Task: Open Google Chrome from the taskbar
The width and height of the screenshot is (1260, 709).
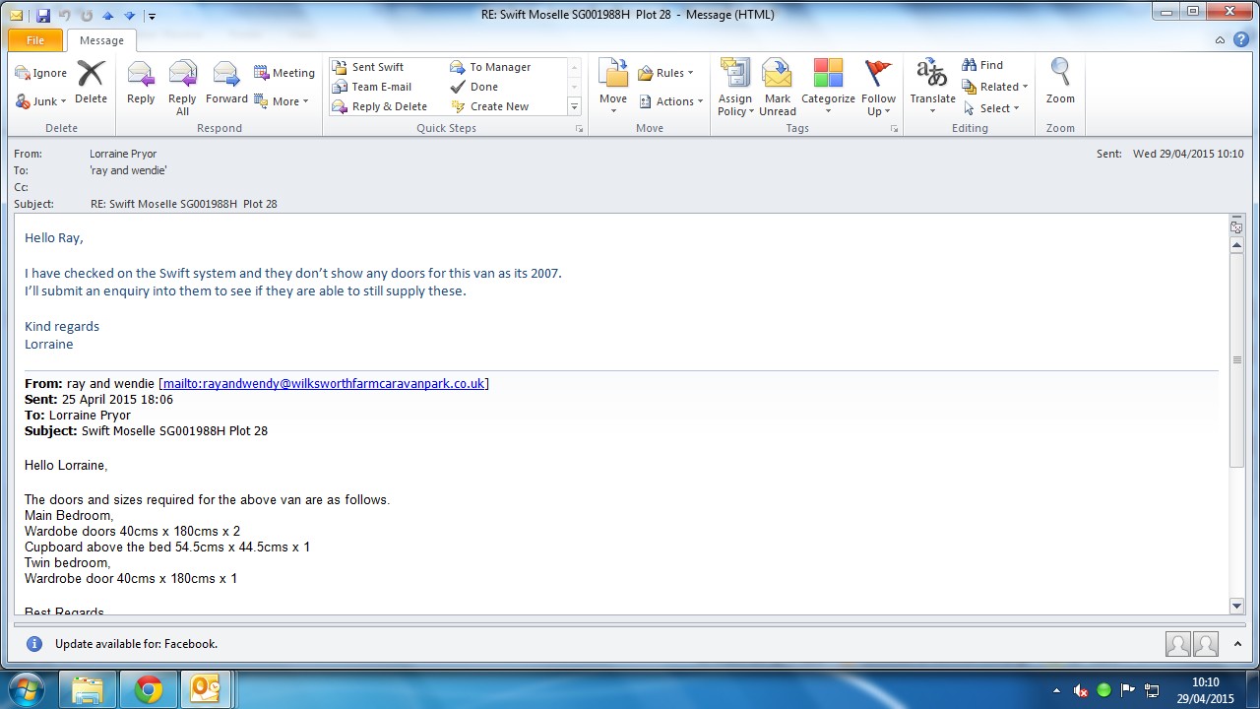Action: 149,689
